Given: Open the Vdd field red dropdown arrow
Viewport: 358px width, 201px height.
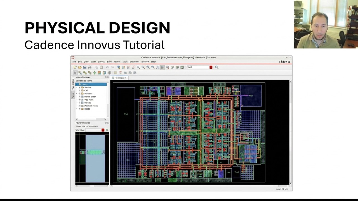Looking at the screenshot, I should [x=103, y=130].
